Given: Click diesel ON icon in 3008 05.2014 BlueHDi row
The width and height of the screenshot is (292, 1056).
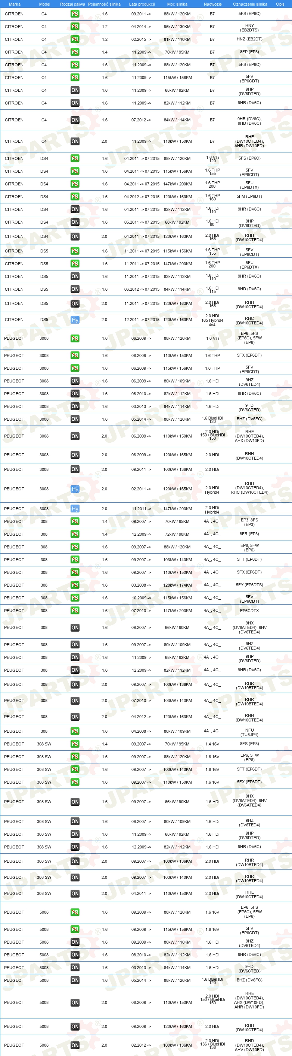Looking at the screenshot, I should point(75,419).
